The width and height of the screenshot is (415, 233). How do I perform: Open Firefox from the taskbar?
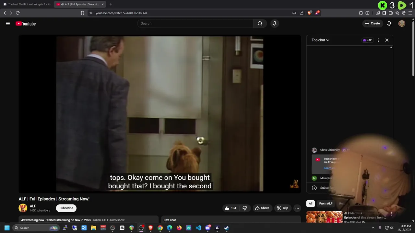(179, 228)
